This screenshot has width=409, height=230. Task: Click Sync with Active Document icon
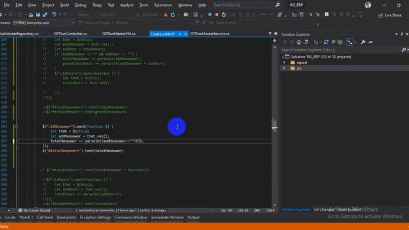click(x=326, y=42)
